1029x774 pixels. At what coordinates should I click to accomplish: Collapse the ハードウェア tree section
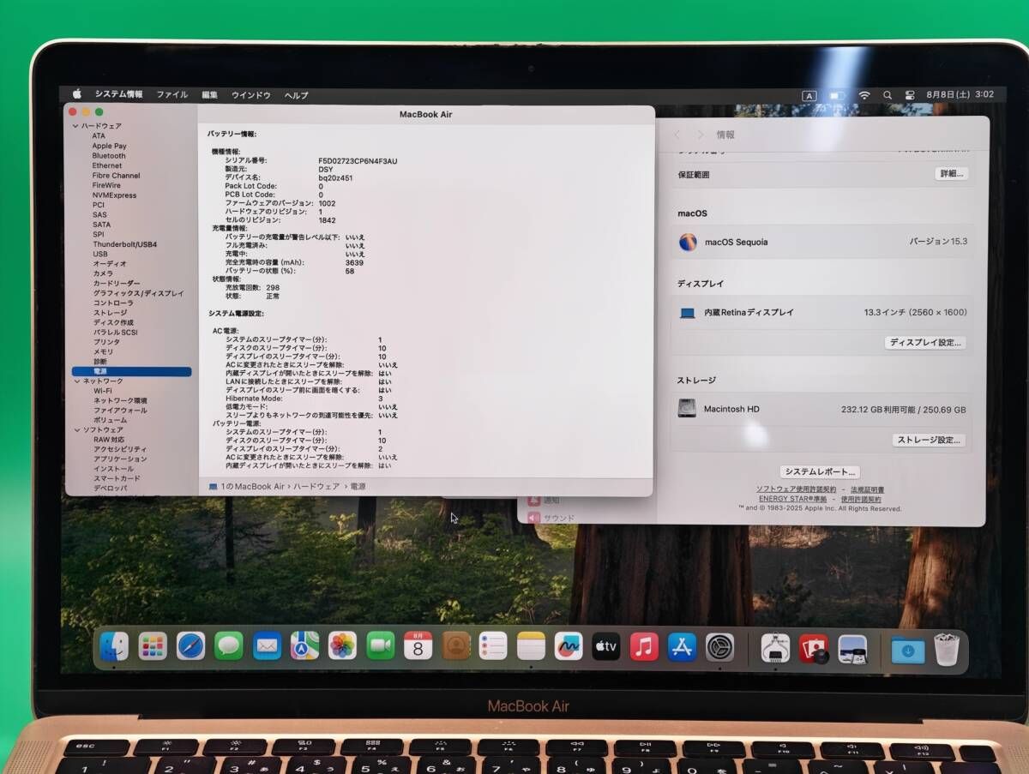point(75,126)
